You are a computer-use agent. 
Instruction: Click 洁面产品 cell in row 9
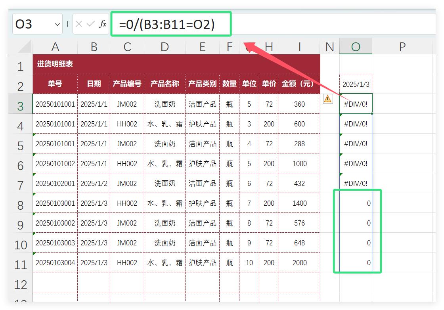pos(203,223)
